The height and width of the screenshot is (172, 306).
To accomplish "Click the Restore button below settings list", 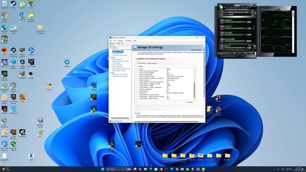I will 189,102.
